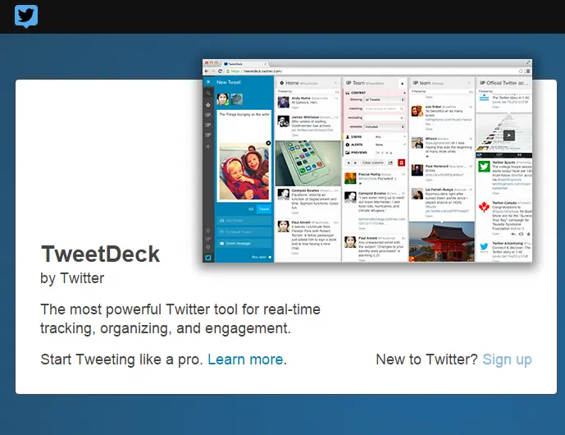Open the retweets included dropdown
The height and width of the screenshot is (435, 565).
tap(385, 126)
